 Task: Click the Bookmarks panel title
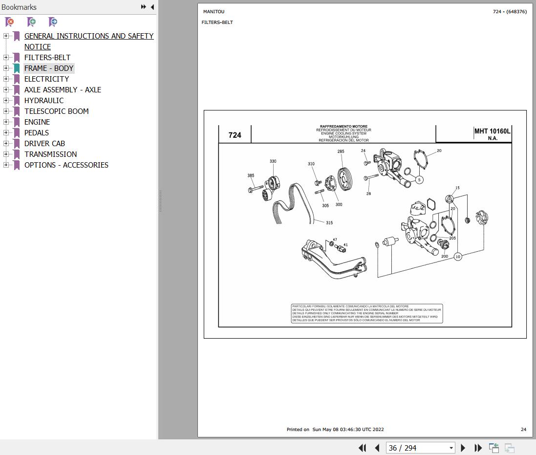(x=19, y=7)
